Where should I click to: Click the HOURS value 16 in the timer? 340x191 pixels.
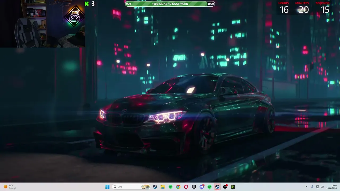tap(284, 10)
